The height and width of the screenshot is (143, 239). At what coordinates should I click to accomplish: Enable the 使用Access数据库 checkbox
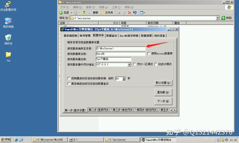click(148, 53)
